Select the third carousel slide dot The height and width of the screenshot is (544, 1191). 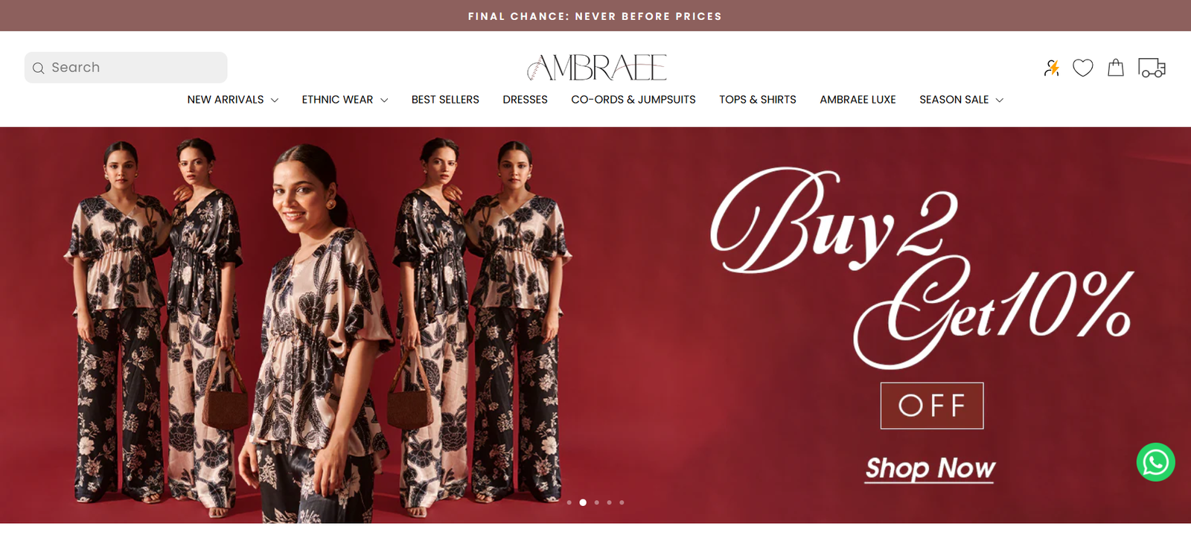coord(596,502)
